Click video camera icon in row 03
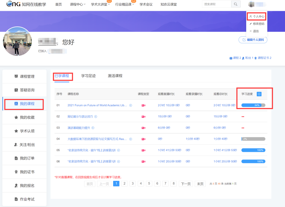Image resolution: width=285 pixels, height=207 pixels. coord(143,128)
